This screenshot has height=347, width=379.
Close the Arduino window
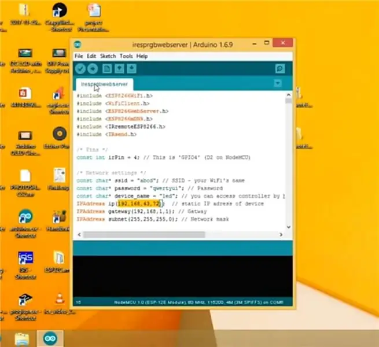(x=283, y=43)
